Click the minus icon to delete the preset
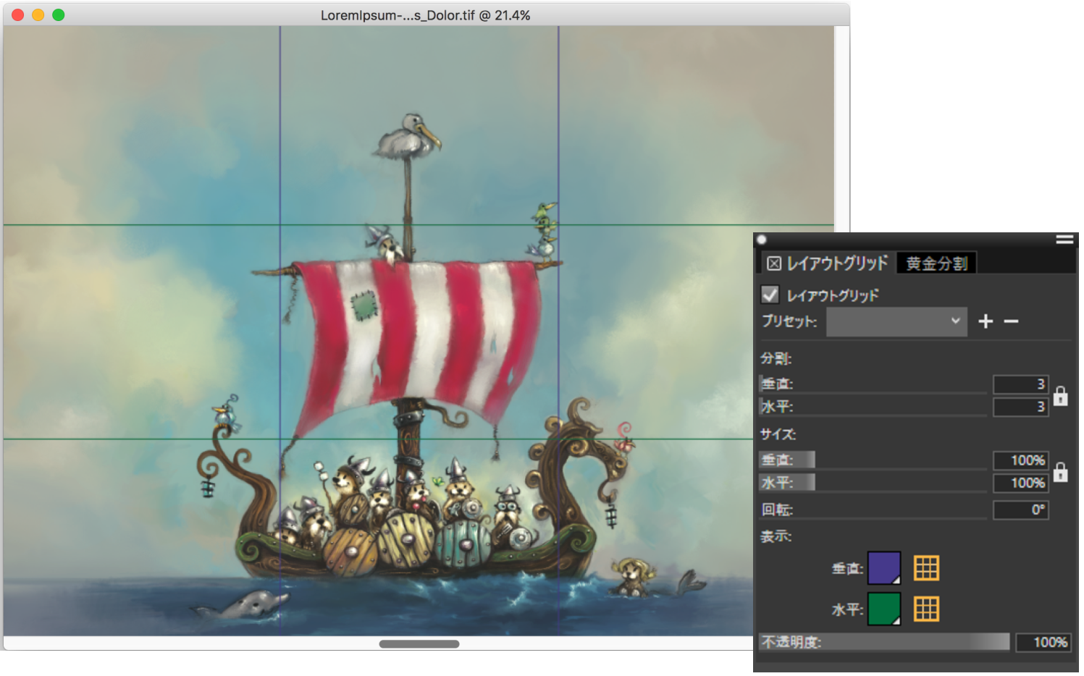Screen dimensions: 1084x676 [1011, 321]
